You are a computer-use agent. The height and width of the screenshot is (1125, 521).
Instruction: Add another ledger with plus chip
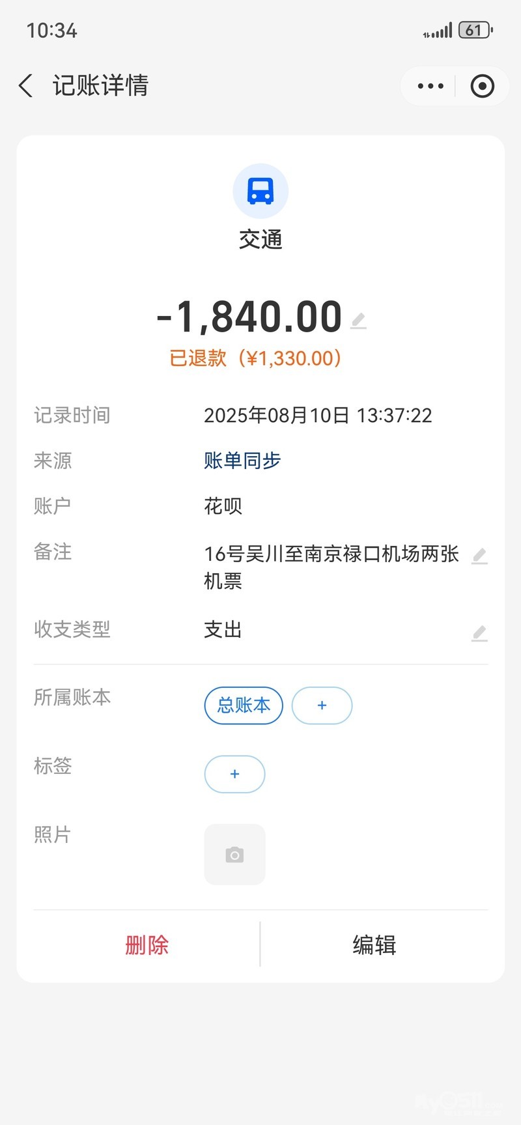click(322, 705)
